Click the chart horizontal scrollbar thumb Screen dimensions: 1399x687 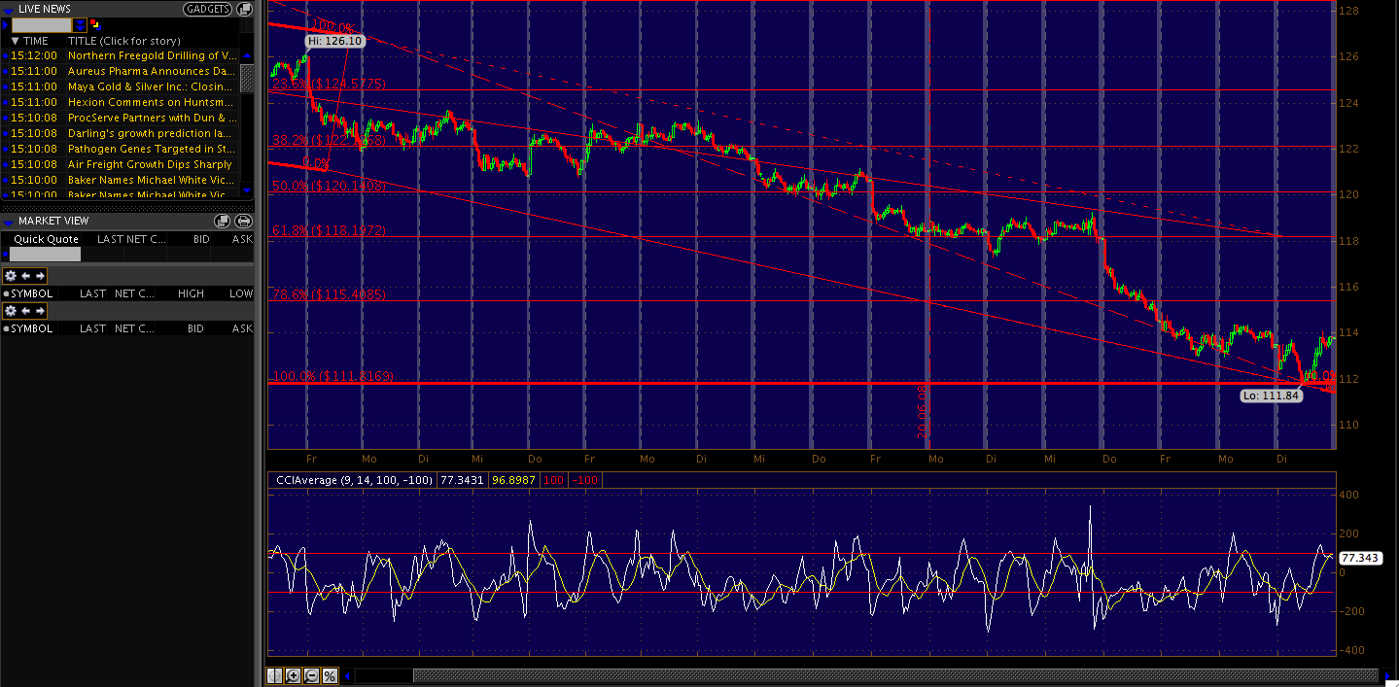pos(894,675)
